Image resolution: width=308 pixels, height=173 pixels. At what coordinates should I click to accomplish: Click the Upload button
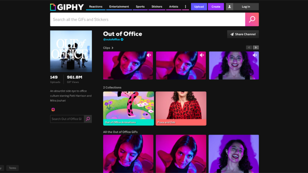[x=199, y=7]
